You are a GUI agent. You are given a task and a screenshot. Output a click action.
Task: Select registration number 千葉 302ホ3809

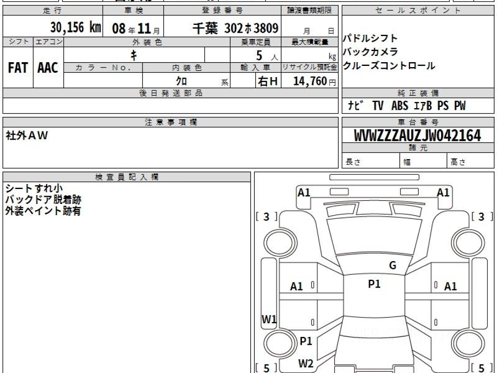click(x=235, y=28)
